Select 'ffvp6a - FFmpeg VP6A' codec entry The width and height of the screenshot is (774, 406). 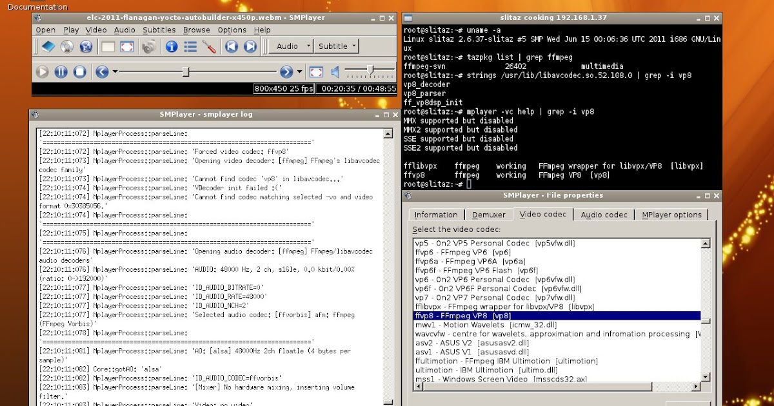(557, 262)
